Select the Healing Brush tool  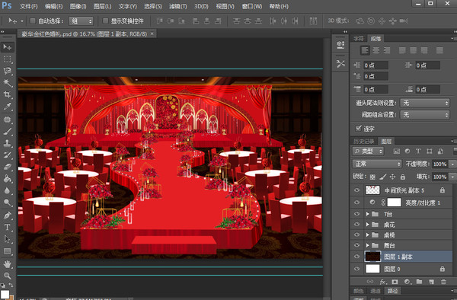(8, 120)
